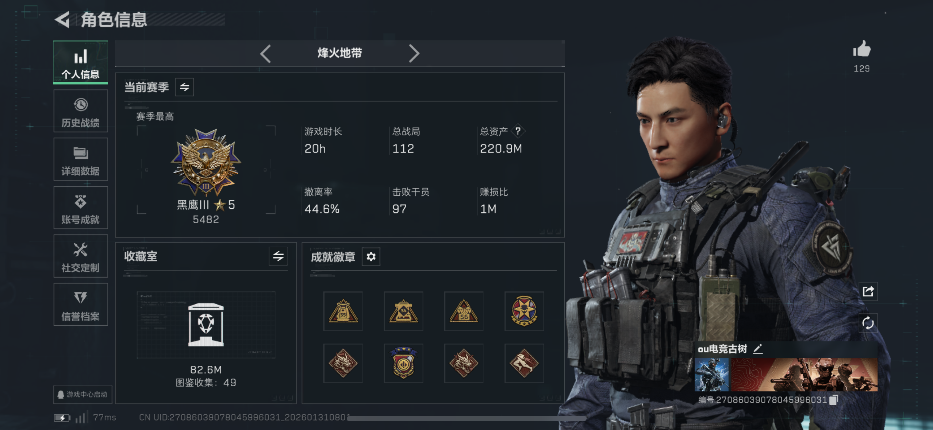This screenshot has width=933, height=430.
Task: Open the 信誉档案 section
Action: (81, 305)
